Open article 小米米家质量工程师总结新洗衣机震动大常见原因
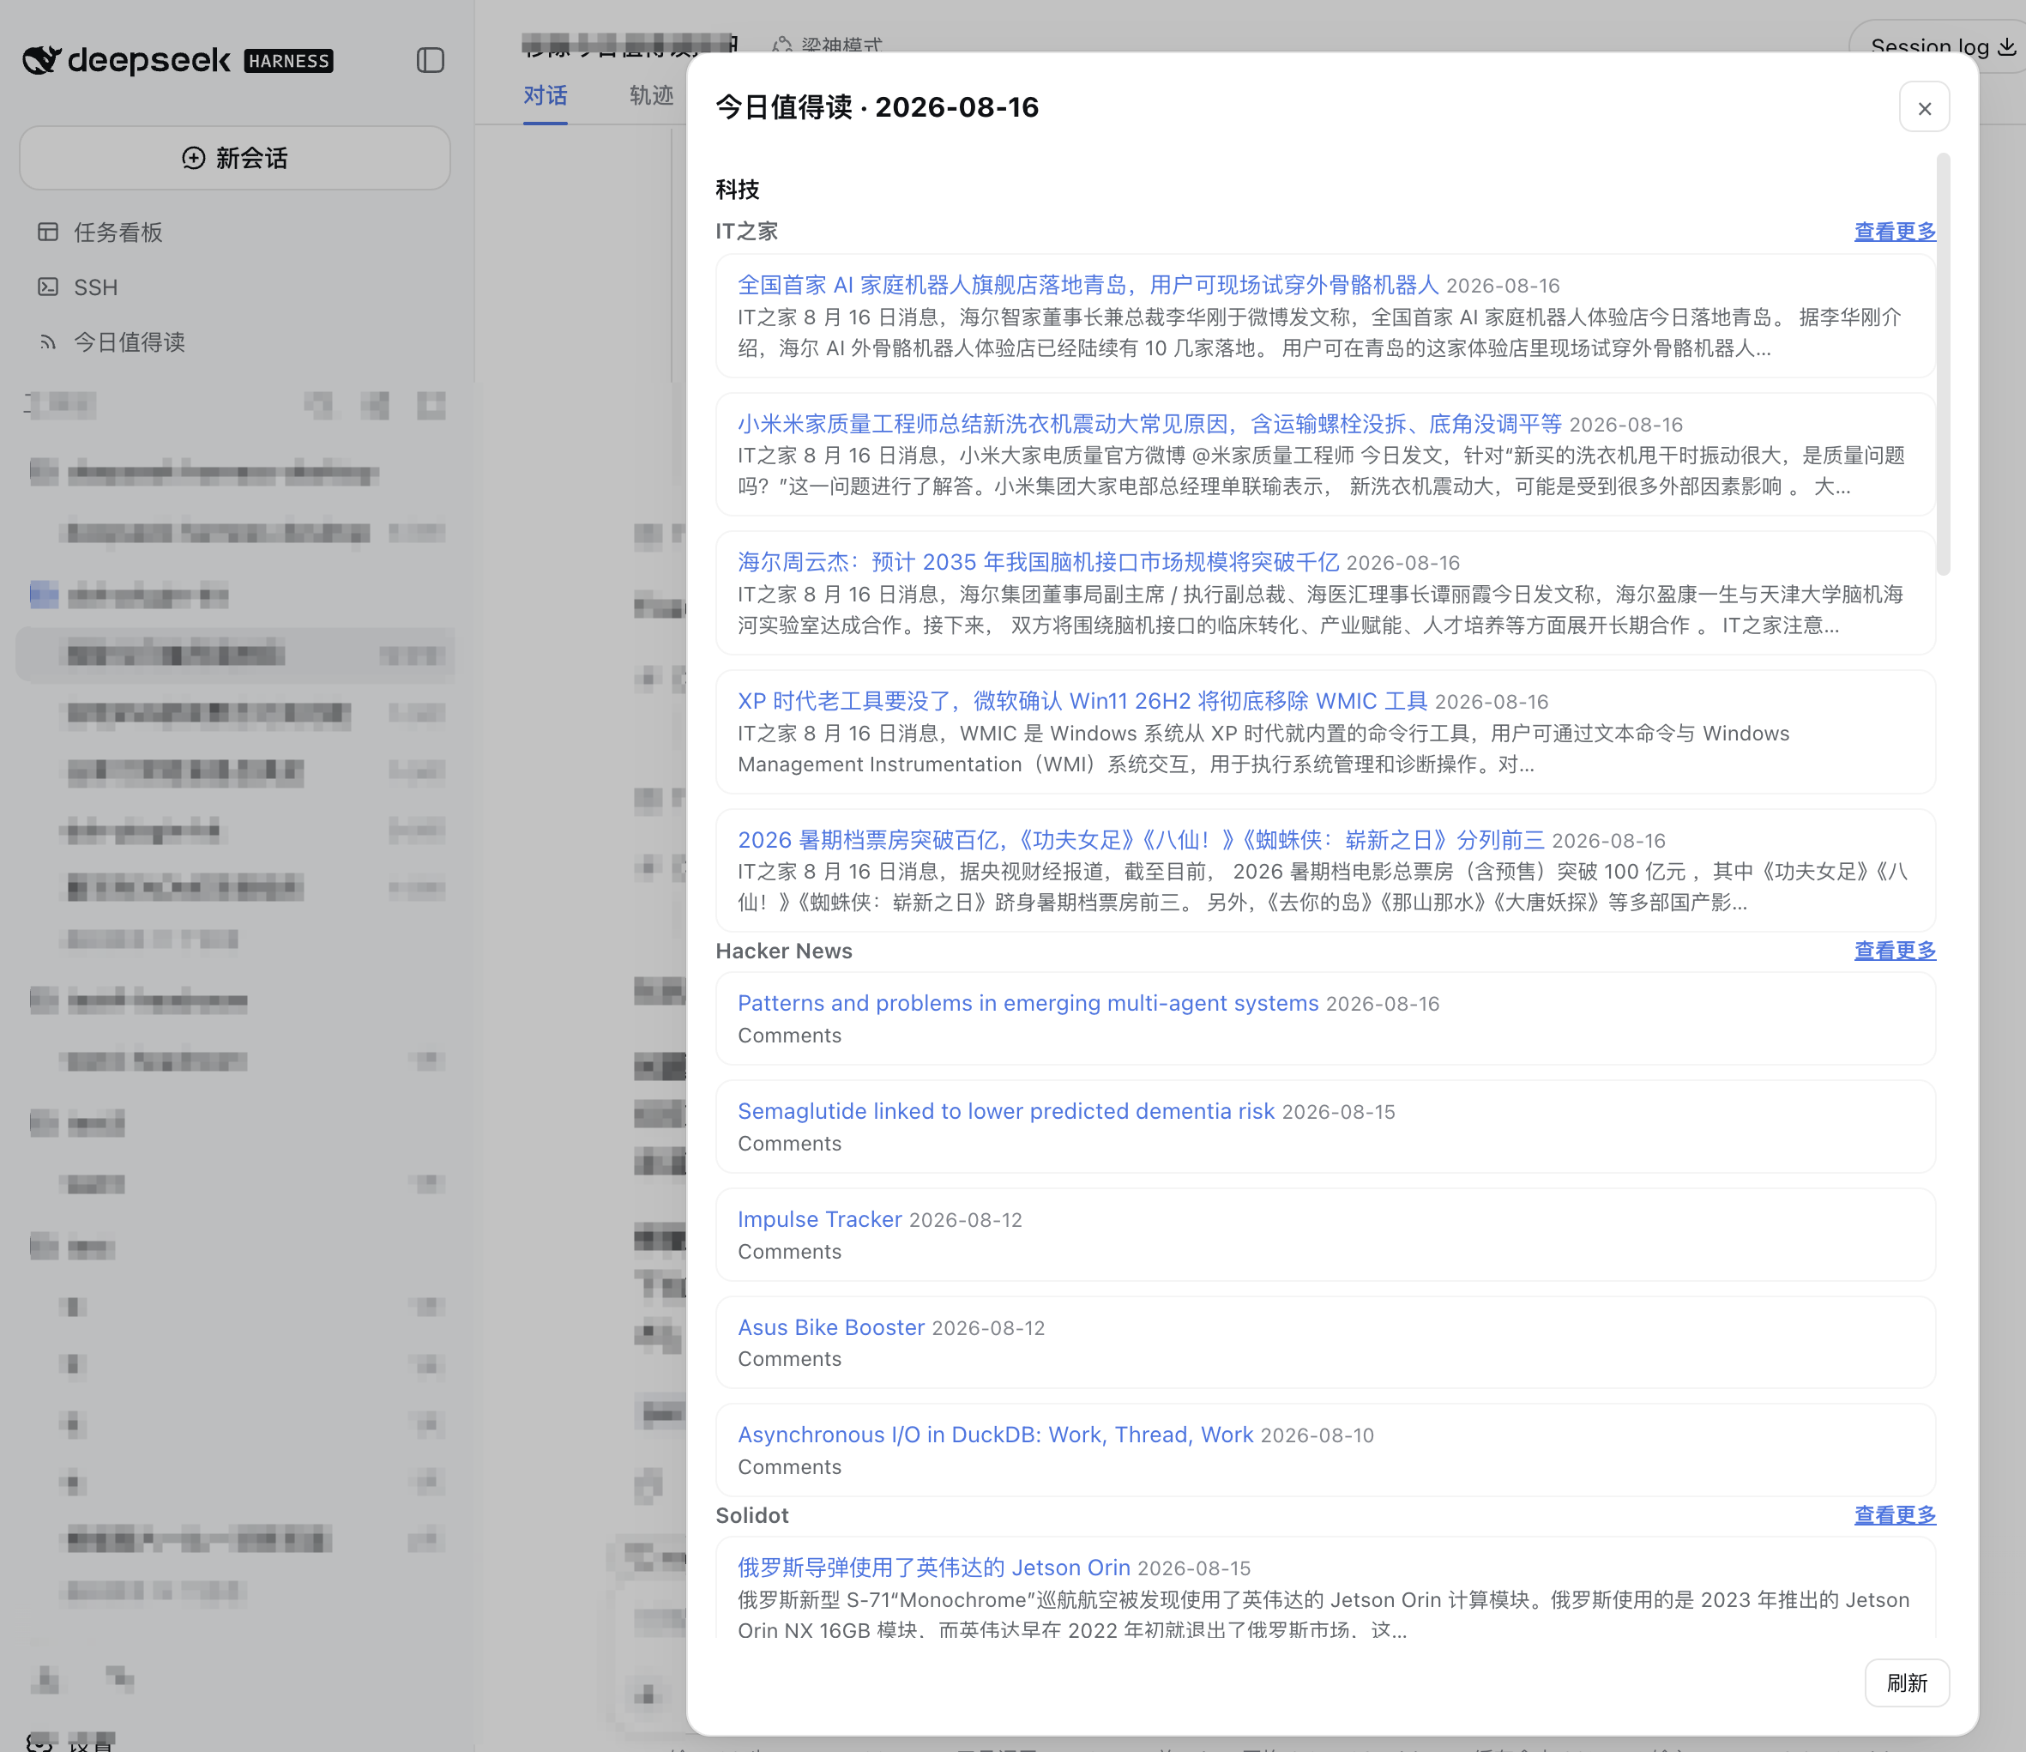This screenshot has width=2026, height=1752. click(x=1149, y=424)
